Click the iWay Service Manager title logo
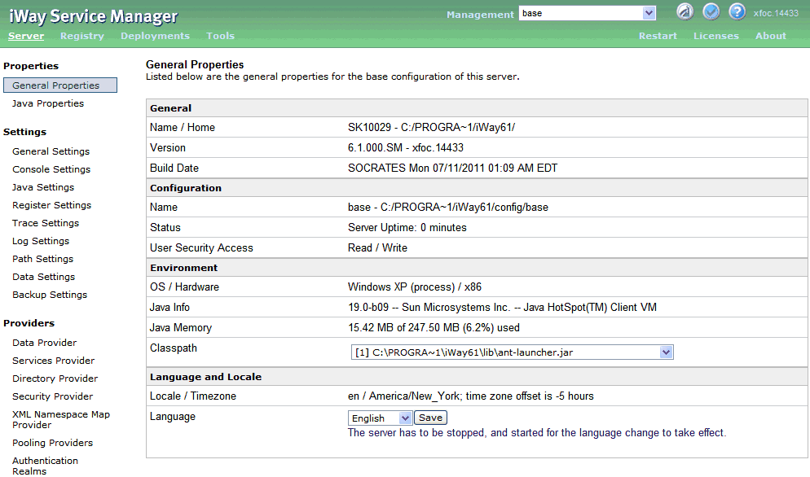This screenshot has width=810, height=477. (x=93, y=16)
